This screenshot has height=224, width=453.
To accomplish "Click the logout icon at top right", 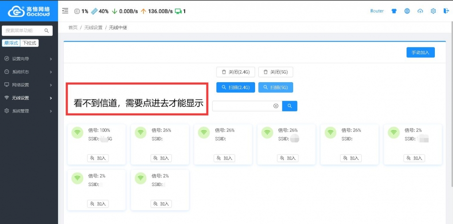I will pos(446,11).
